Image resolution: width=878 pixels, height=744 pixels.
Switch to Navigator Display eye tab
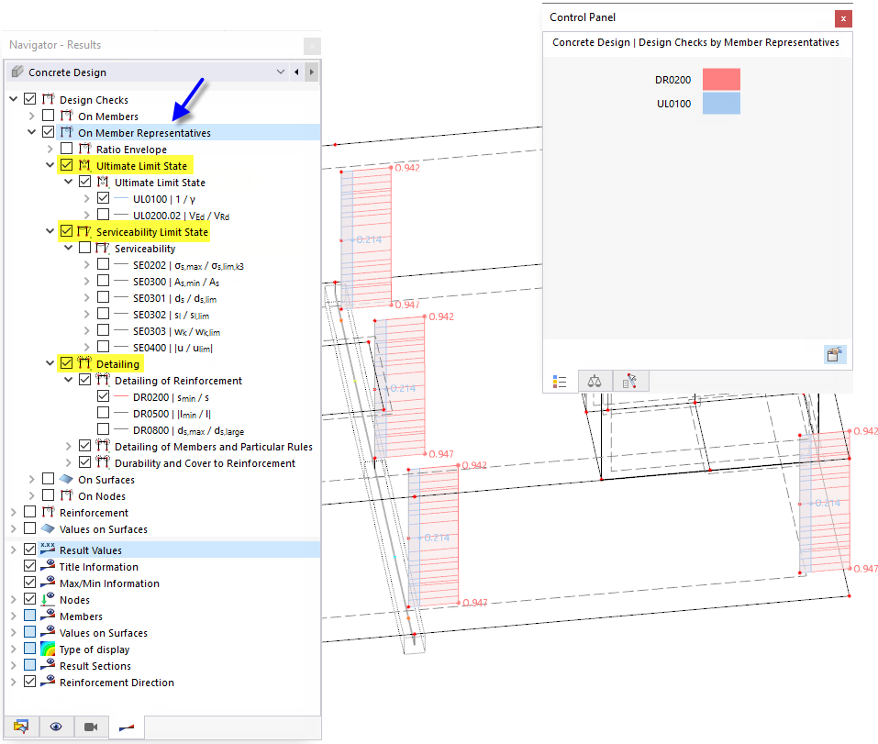pyautogui.click(x=56, y=727)
